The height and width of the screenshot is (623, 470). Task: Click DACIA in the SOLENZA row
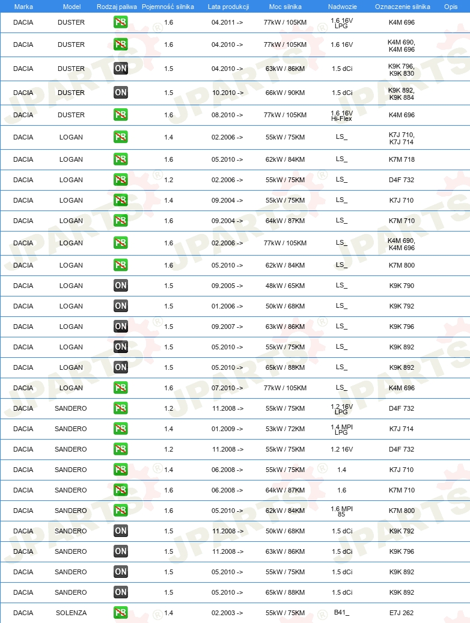[23, 613]
